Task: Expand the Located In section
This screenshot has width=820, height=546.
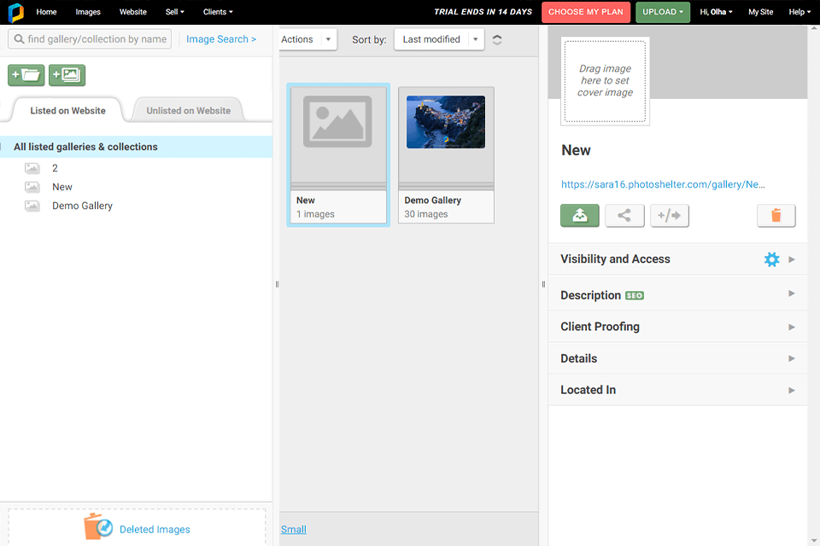Action: 677,390
